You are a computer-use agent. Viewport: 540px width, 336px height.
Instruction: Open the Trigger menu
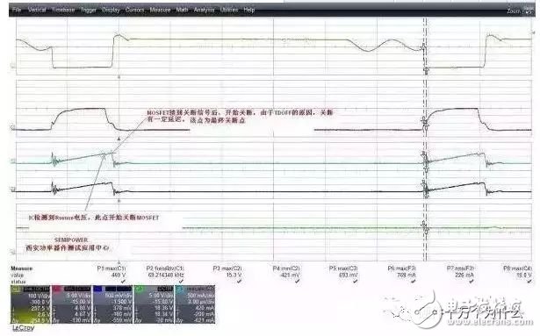tap(89, 10)
